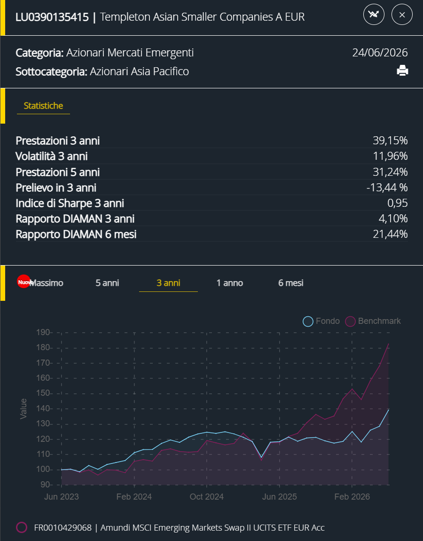Open Amundi MSCI Emerging Markets benchmark link
423x541 pixels.
[x=179, y=527]
